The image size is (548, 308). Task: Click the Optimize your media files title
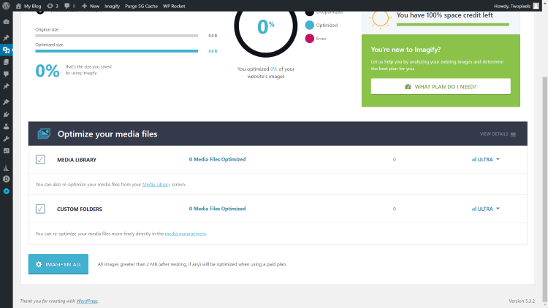click(107, 134)
